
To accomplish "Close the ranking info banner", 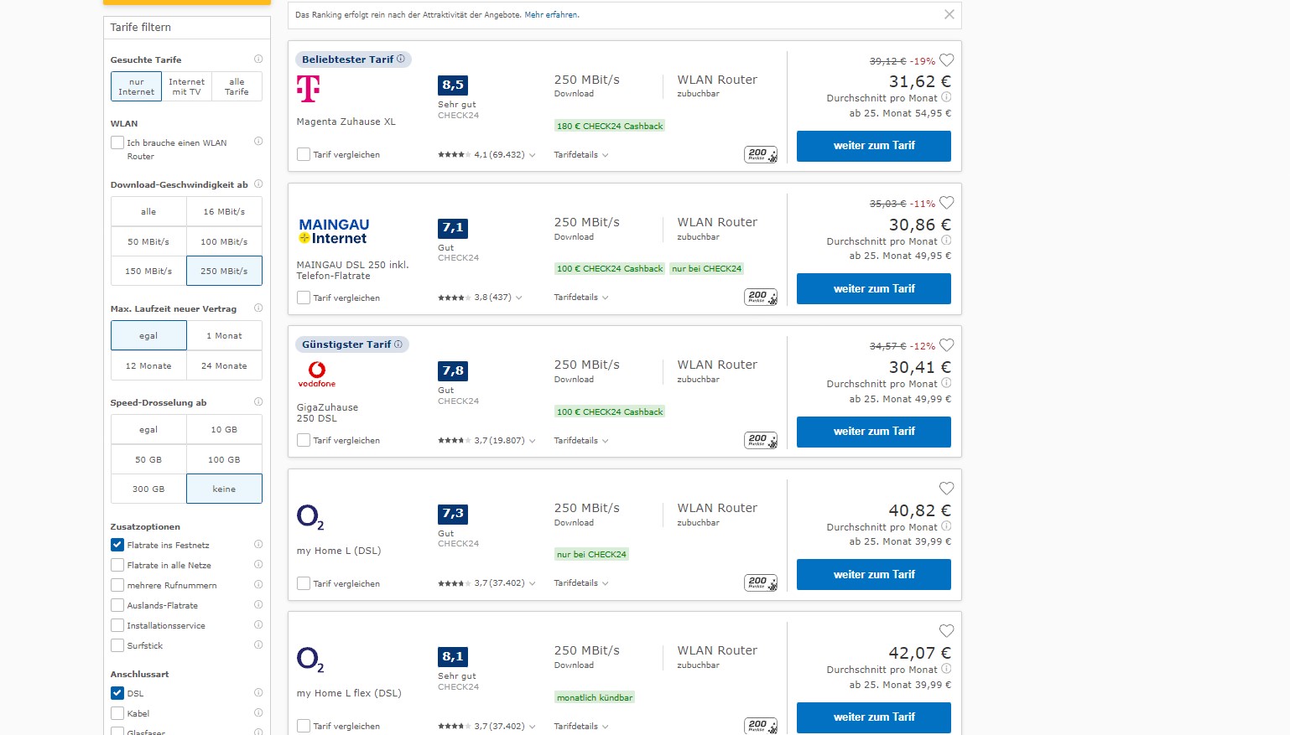I will [x=949, y=14].
